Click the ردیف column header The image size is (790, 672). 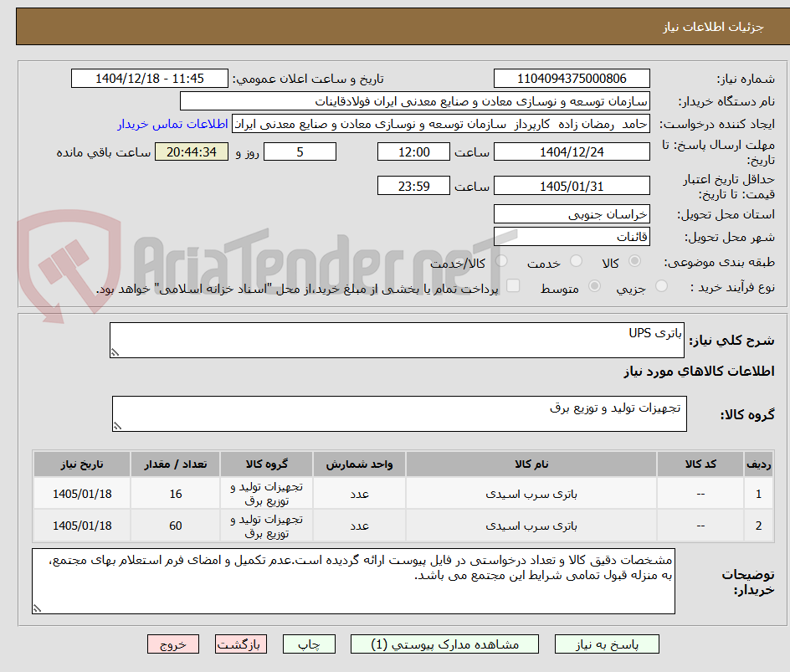(x=758, y=464)
